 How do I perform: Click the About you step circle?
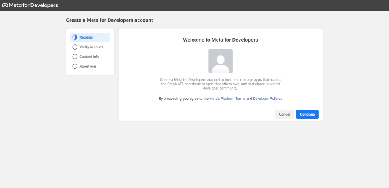coord(75,67)
